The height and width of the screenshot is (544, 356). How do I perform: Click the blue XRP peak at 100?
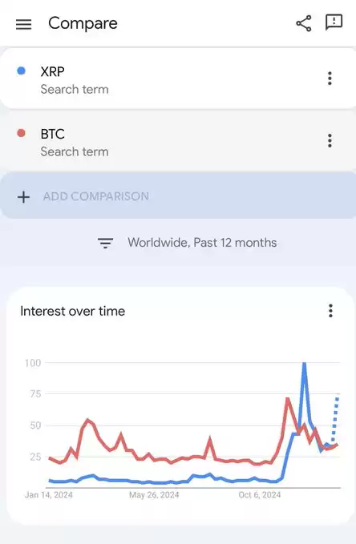pyautogui.click(x=304, y=365)
